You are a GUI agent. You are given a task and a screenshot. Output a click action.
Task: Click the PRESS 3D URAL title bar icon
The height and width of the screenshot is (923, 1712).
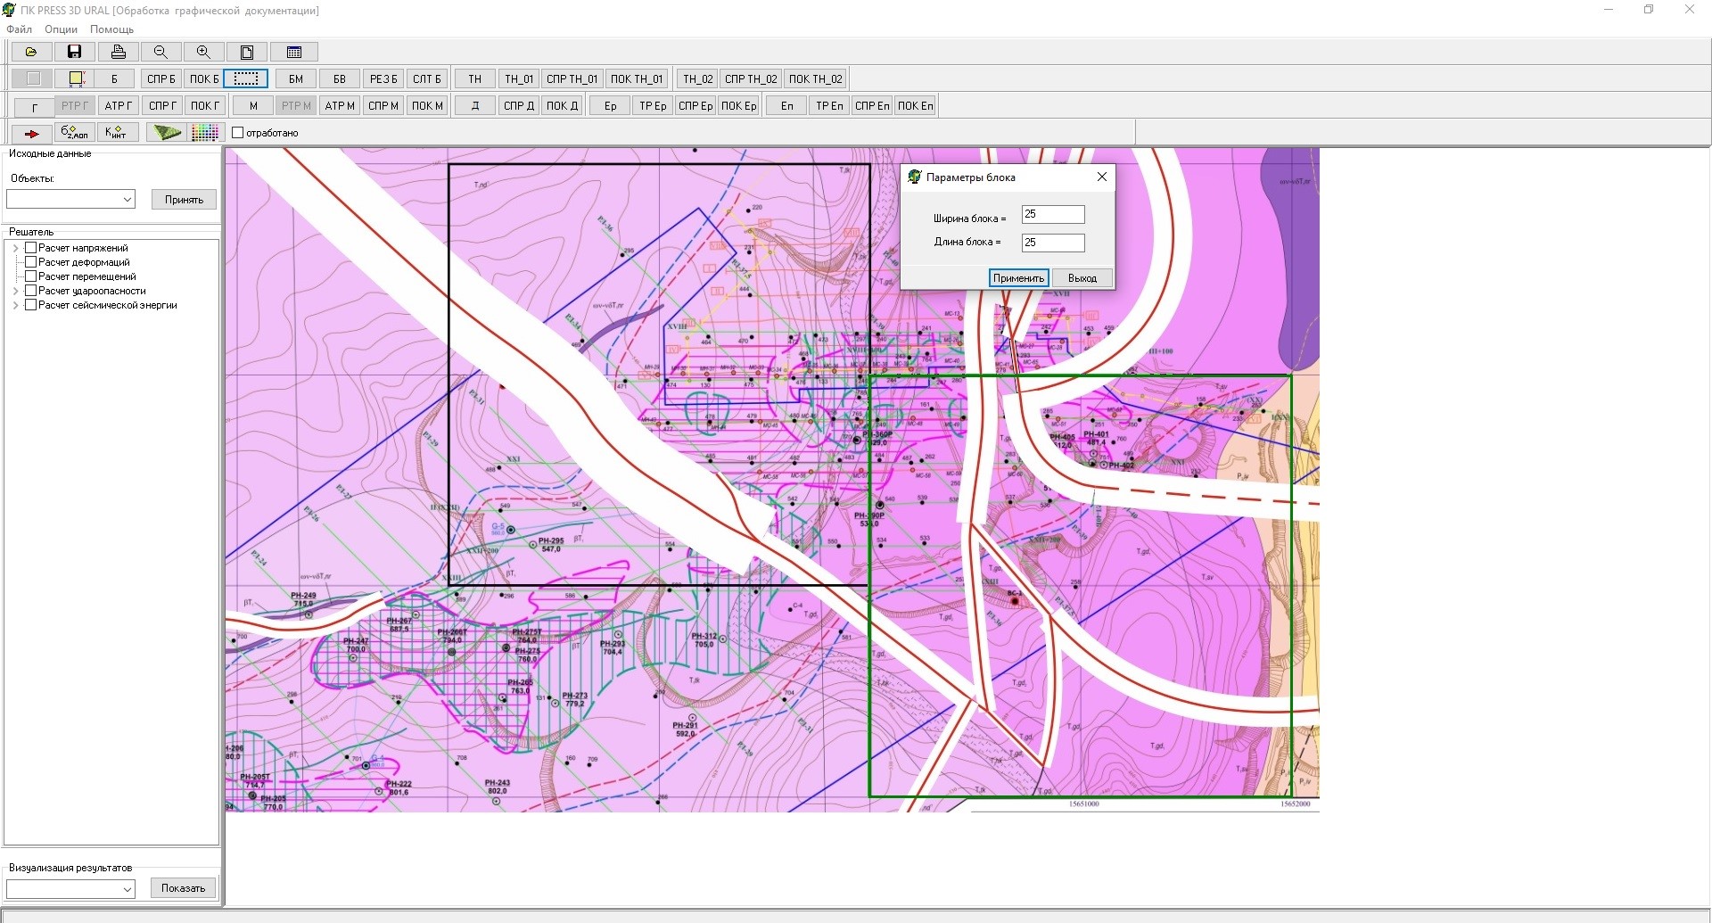click(x=9, y=10)
